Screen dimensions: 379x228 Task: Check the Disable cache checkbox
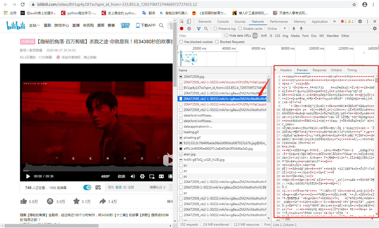pyautogui.click(x=240, y=28)
